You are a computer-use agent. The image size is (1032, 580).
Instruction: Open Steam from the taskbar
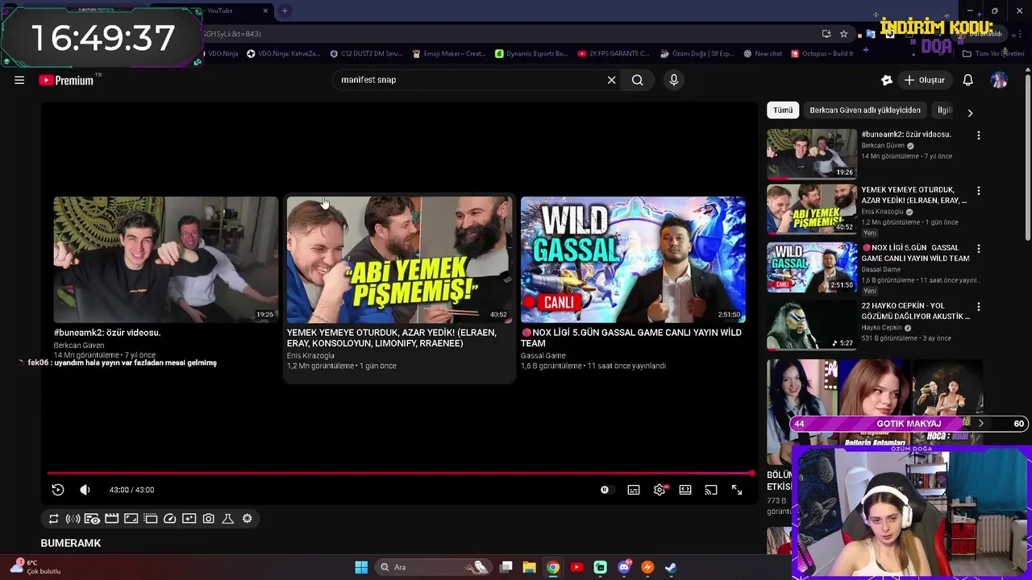pos(671,567)
